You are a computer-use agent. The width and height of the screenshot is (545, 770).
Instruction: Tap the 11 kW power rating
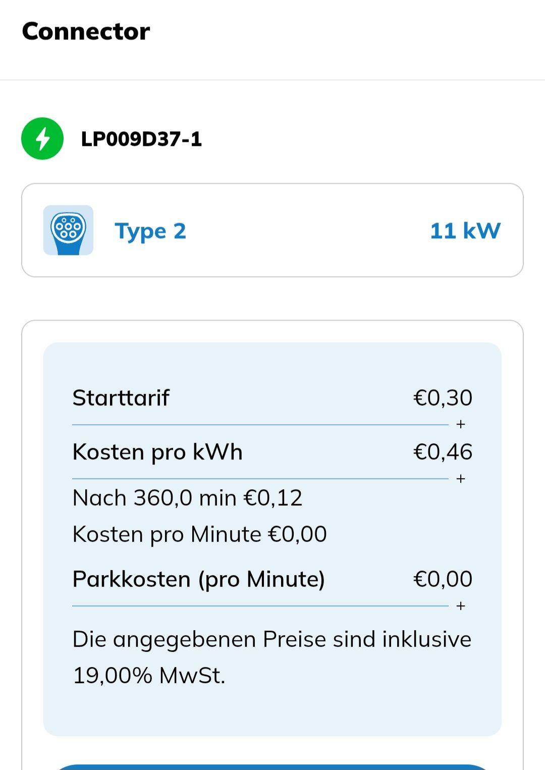(465, 231)
